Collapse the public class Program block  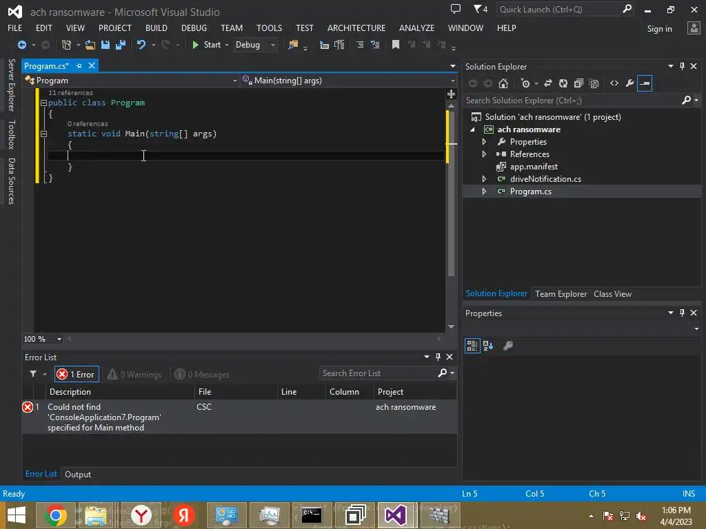click(x=43, y=103)
